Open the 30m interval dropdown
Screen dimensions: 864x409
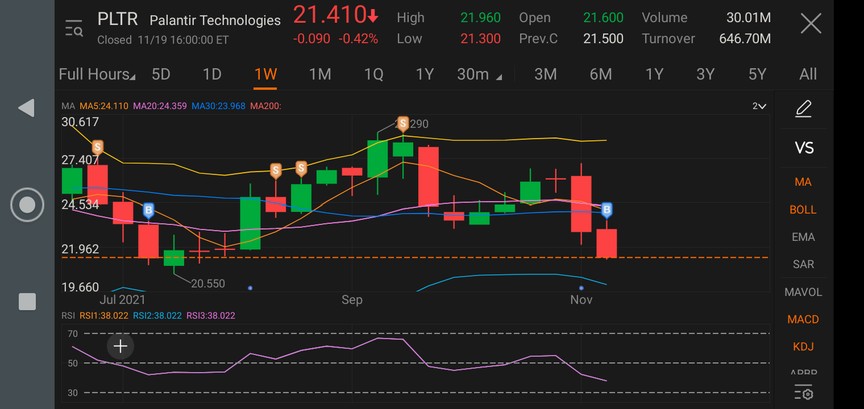coord(480,74)
